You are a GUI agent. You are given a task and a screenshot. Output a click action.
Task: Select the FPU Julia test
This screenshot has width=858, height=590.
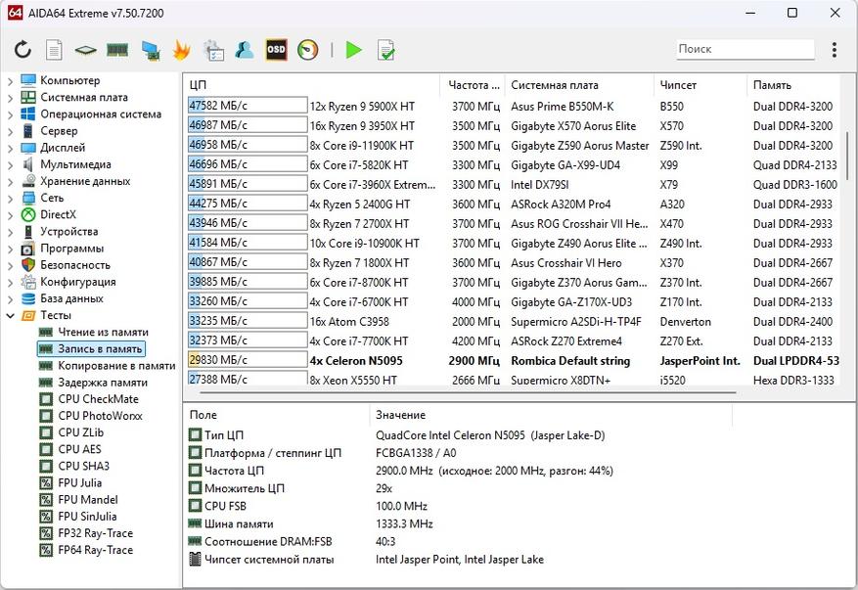(x=80, y=482)
